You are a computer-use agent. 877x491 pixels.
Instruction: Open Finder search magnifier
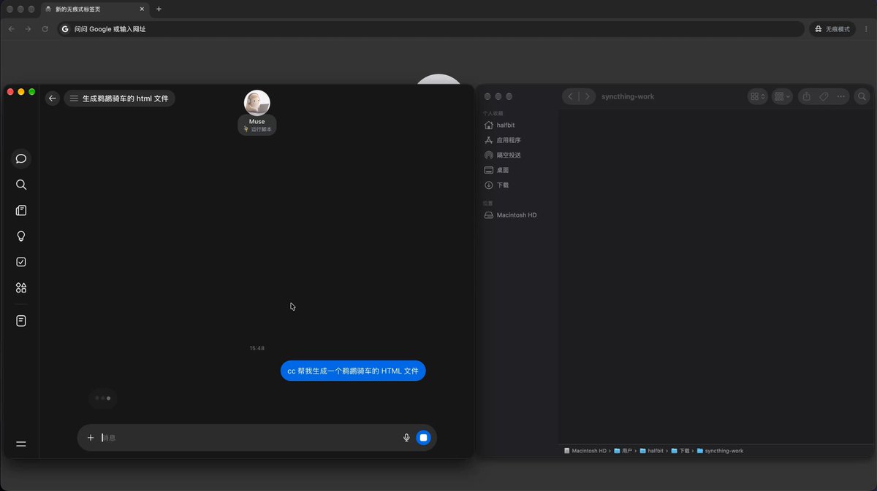(x=862, y=96)
